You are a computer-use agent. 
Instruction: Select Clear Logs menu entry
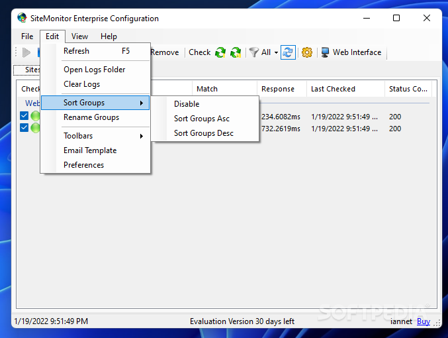95,84
